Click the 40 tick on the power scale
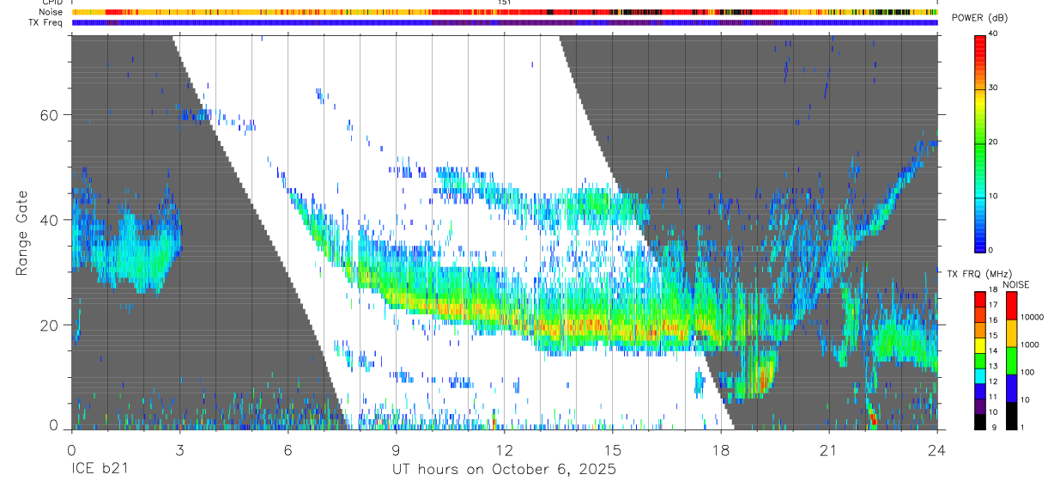 [995, 34]
